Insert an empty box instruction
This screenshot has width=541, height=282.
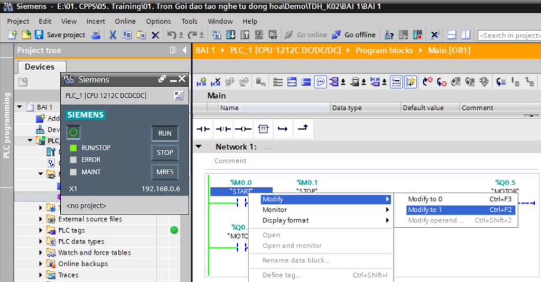click(263, 129)
